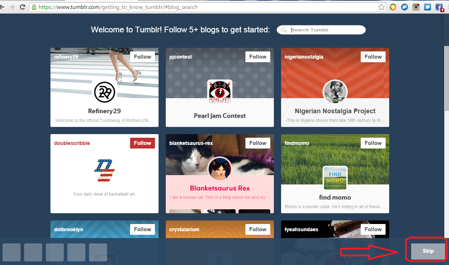Click the Nigerian Nostalgia Project profile picture
Screen dimensions: 449x265
coord(334,92)
